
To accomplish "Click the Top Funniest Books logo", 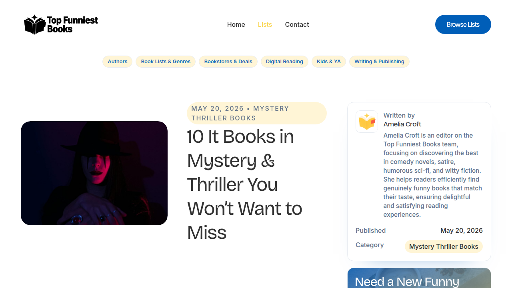I will pyautogui.click(x=61, y=24).
